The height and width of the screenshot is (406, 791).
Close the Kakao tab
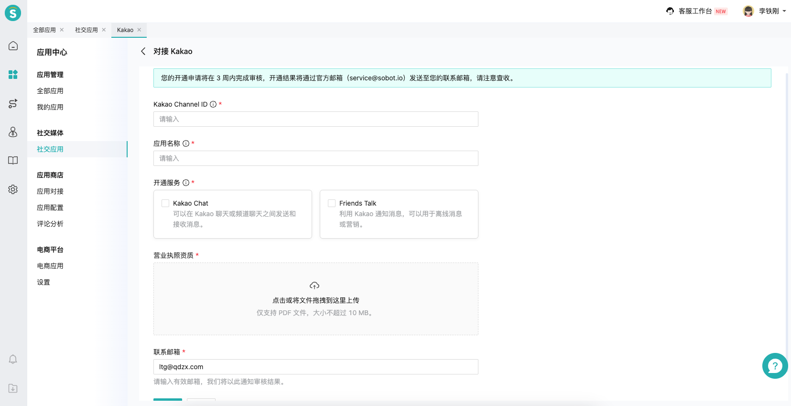139,30
